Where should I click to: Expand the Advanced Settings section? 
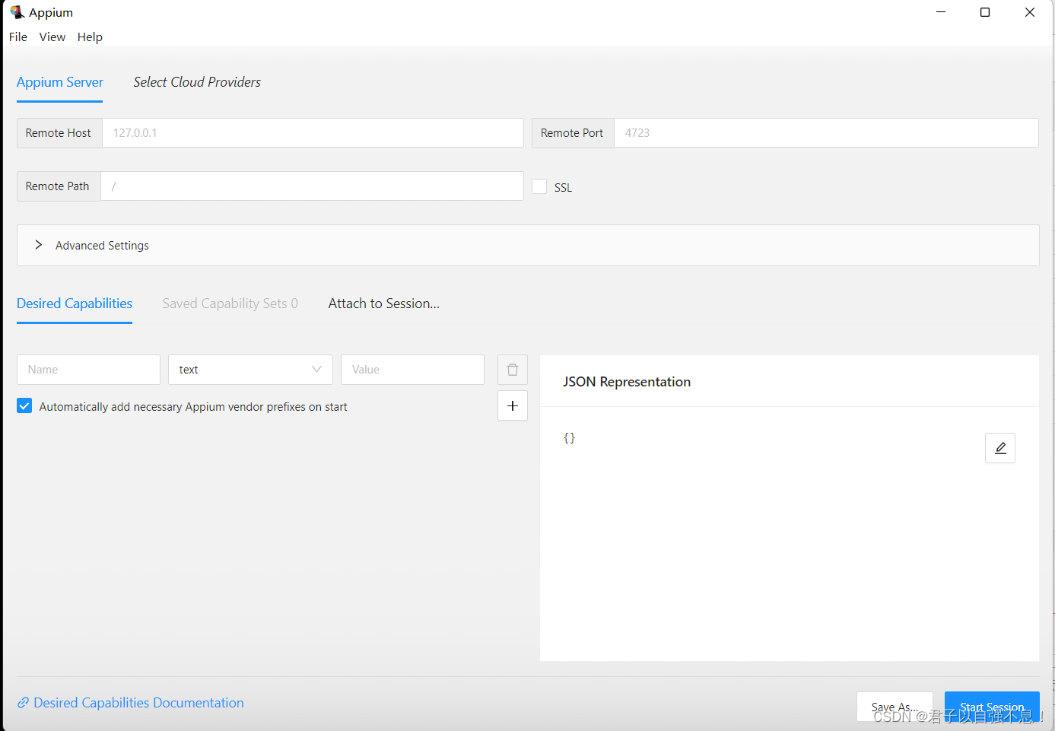528,245
